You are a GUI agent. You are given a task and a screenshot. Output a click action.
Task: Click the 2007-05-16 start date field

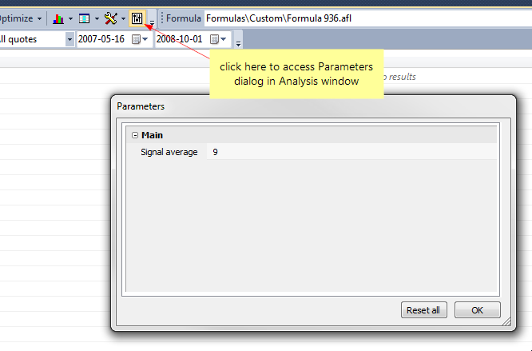pos(103,39)
